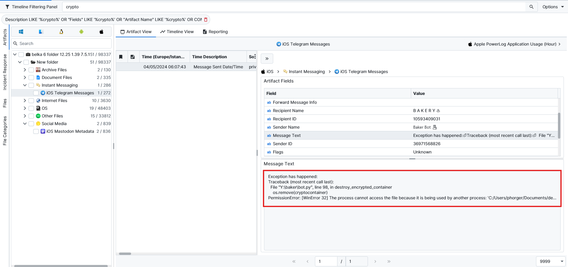The width and height of the screenshot is (568, 267).
Task: Select the Linux penguin platform icon
Action: (x=61, y=32)
